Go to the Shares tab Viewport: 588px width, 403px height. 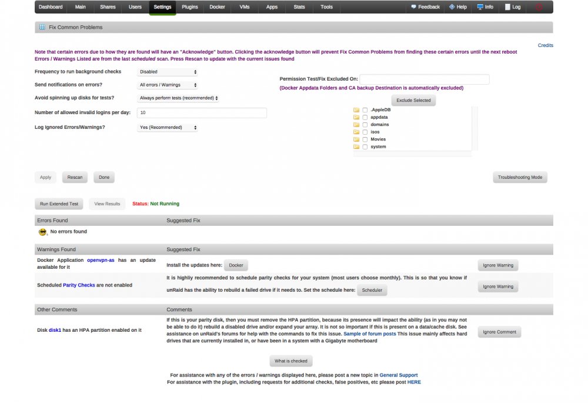coord(108,6)
